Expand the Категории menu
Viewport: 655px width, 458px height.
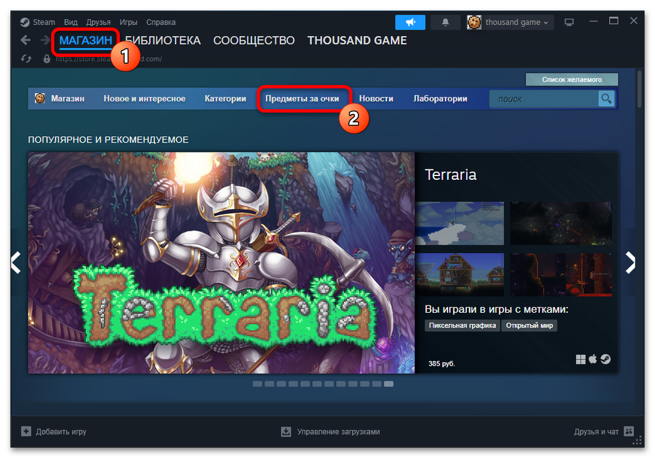click(x=225, y=98)
